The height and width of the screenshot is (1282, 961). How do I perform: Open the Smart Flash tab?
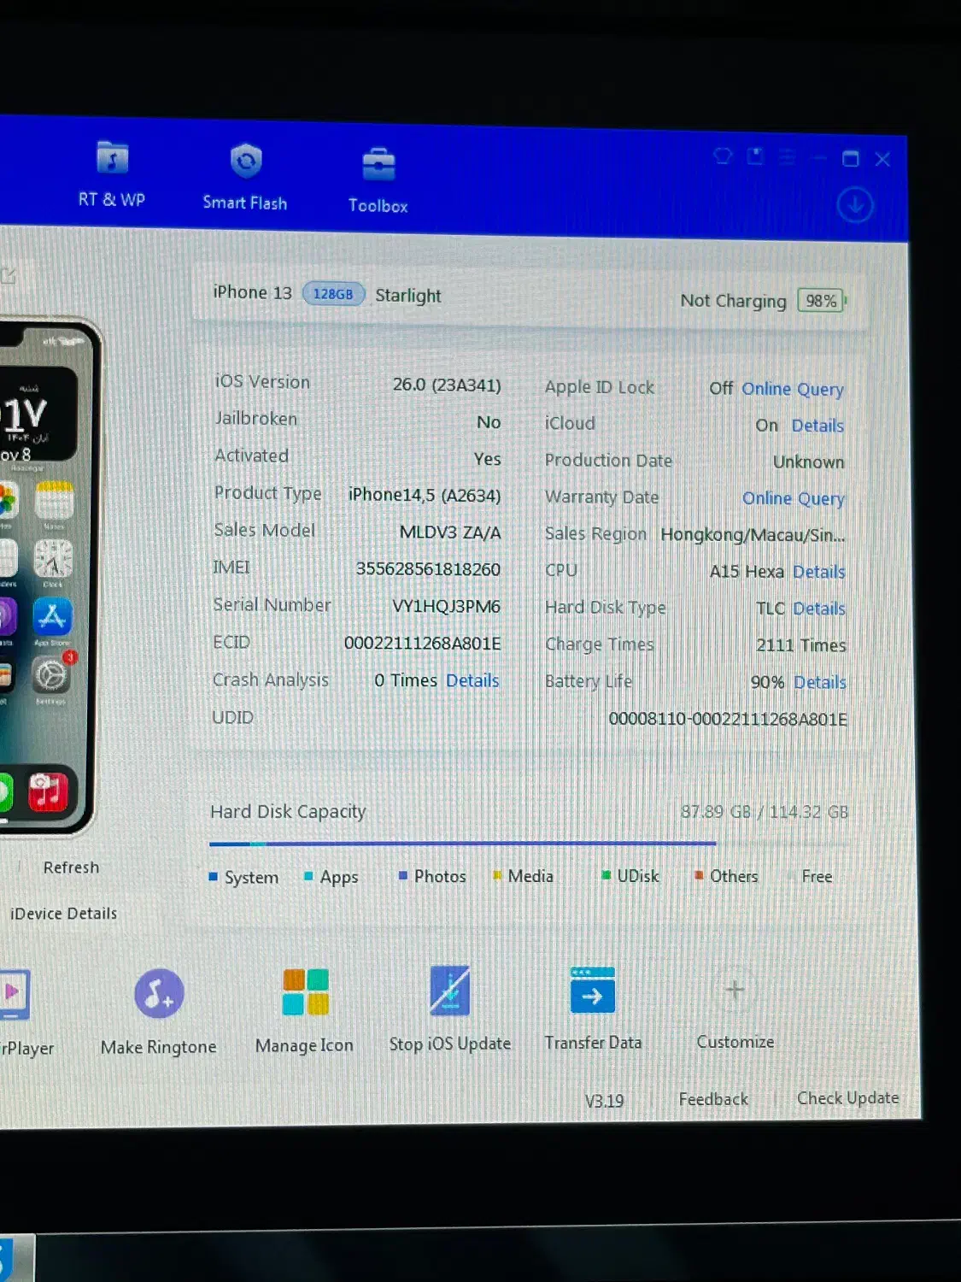pos(245,178)
